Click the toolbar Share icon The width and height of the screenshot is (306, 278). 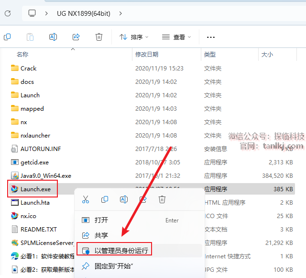(76, 37)
